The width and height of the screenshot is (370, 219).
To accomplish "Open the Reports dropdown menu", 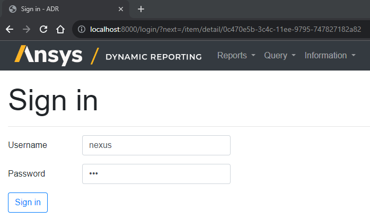I will coord(236,56).
